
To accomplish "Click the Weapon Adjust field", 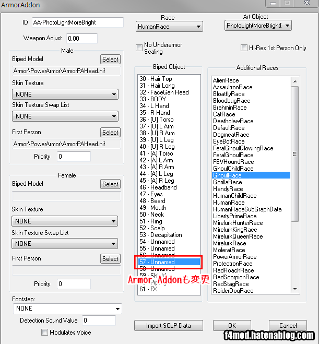I will coord(82,39).
